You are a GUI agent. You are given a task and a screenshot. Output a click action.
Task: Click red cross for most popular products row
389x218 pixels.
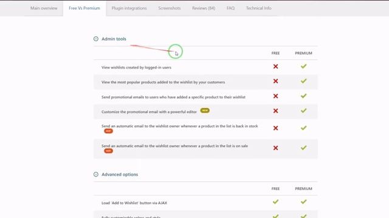pyautogui.click(x=275, y=81)
